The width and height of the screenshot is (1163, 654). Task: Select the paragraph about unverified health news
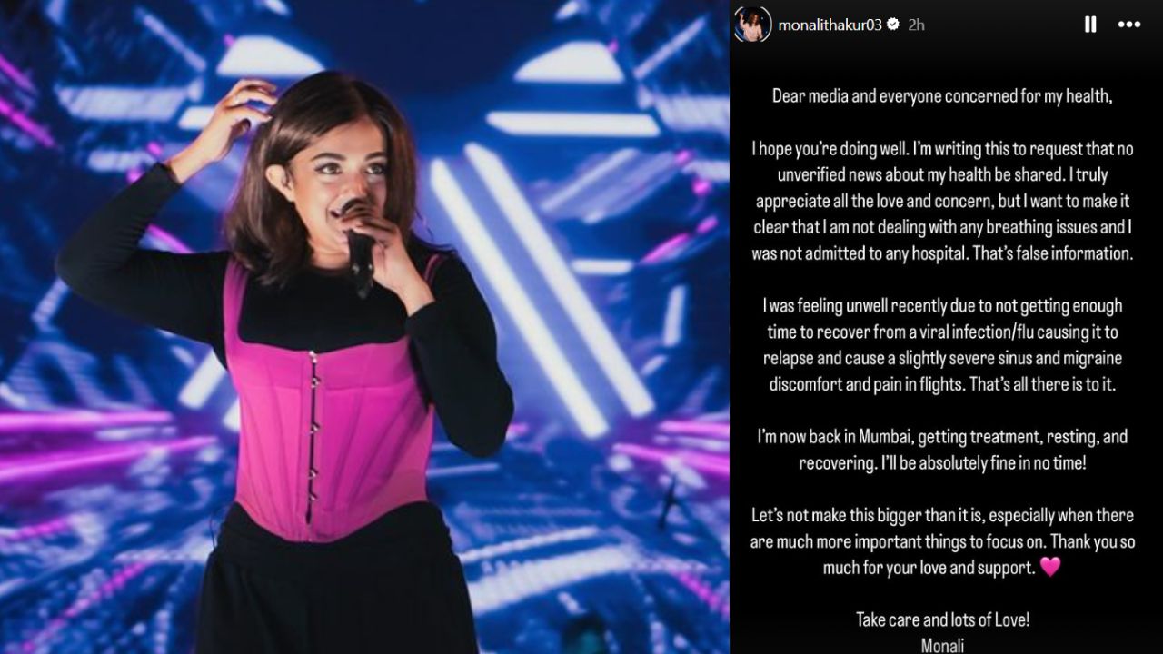click(x=944, y=201)
